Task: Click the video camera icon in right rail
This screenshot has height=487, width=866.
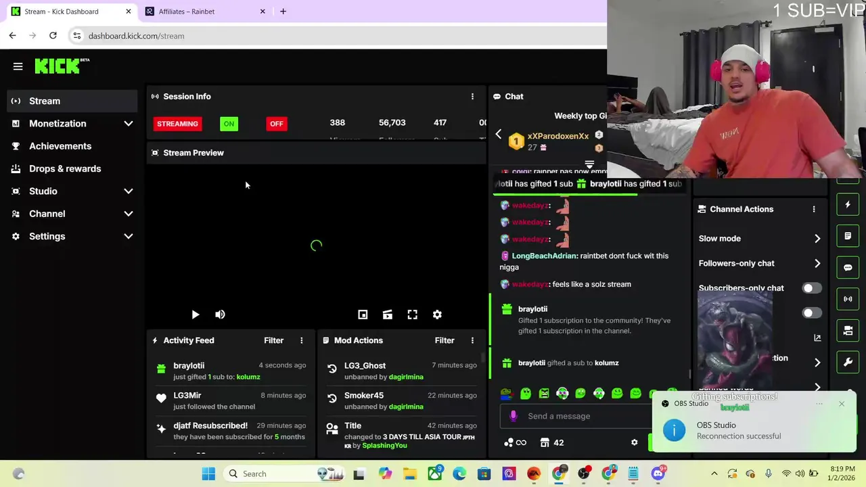Action: [848, 331]
